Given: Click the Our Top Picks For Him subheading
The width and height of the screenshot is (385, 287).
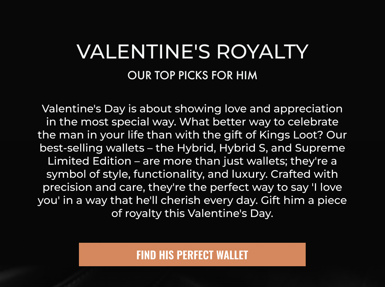Looking at the screenshot, I should point(192,75).
